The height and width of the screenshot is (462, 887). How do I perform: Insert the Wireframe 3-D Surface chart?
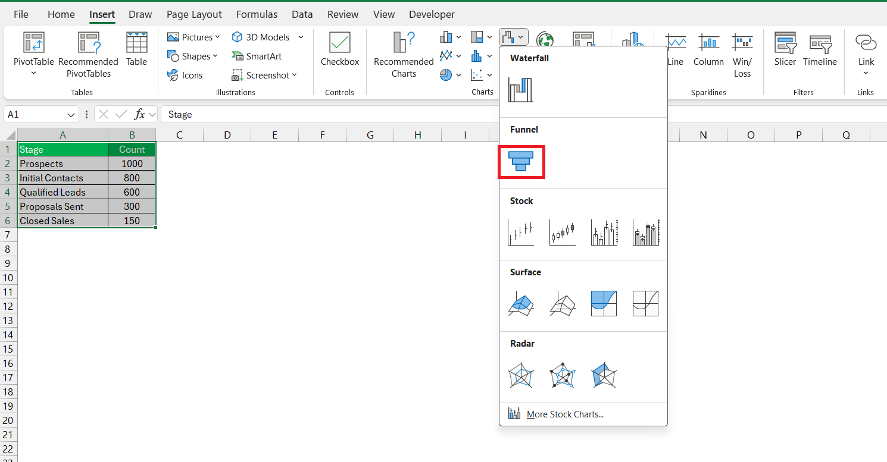tap(563, 304)
